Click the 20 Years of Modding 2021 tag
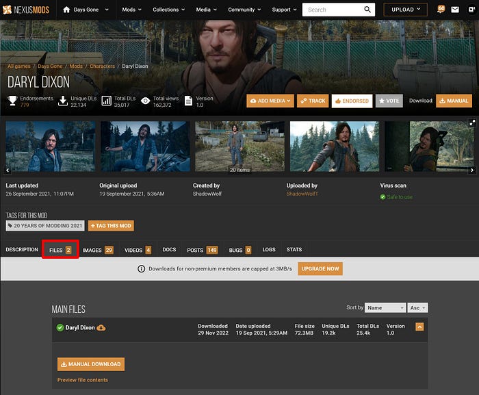 pos(45,226)
